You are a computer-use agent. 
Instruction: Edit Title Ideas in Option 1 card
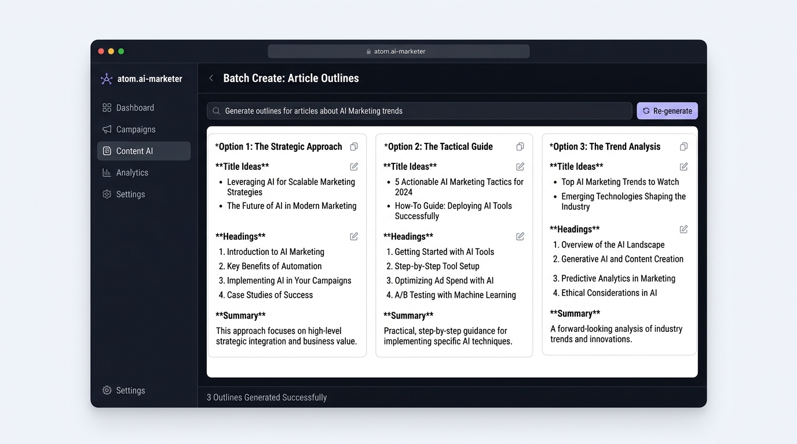click(354, 166)
